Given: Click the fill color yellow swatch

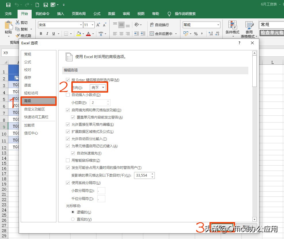Looking at the screenshot, I should tap(79, 34).
